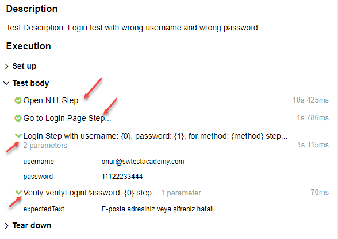Click the 1 parameter label

tap(181, 193)
